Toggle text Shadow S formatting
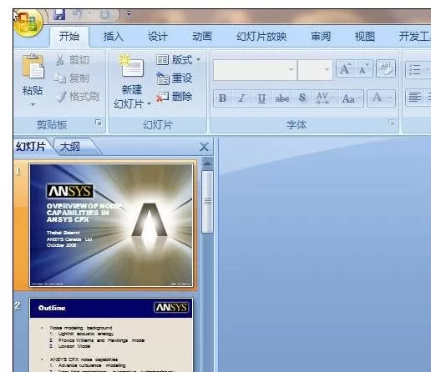 (x=302, y=98)
